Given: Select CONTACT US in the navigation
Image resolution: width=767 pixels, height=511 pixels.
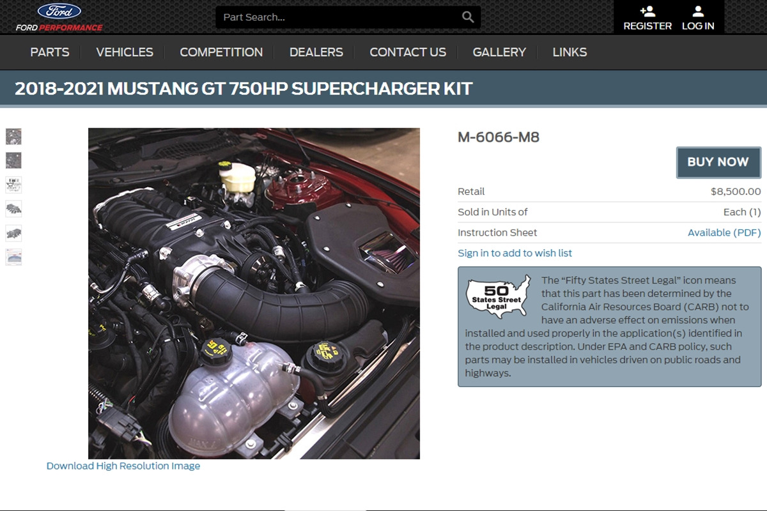Looking at the screenshot, I should point(407,52).
